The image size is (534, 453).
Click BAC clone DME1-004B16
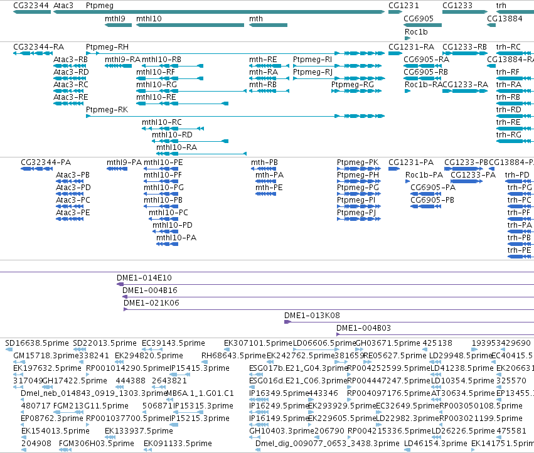pyautogui.click(x=150, y=290)
